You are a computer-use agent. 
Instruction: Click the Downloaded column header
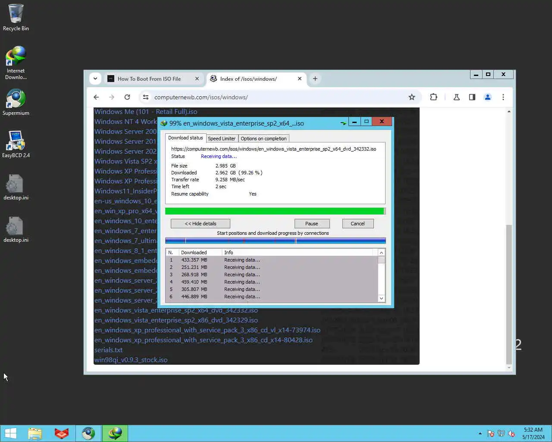coord(201,253)
